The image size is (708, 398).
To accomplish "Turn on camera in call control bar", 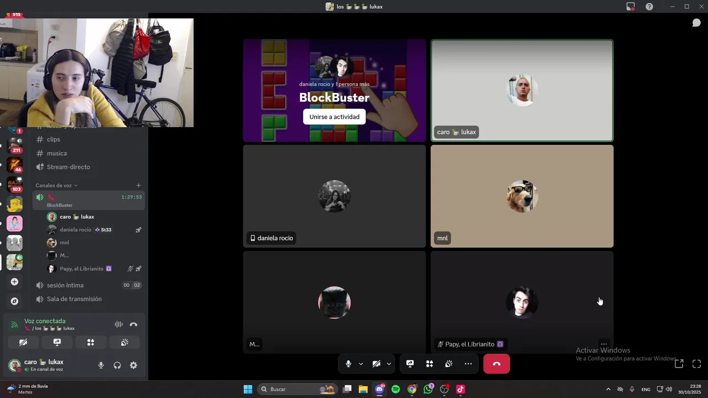I will pos(376,364).
